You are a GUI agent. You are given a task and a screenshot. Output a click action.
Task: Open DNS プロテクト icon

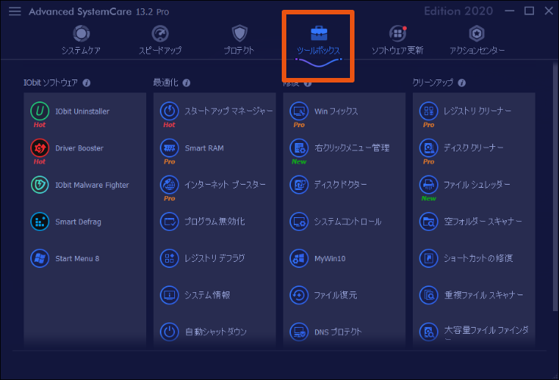298,332
